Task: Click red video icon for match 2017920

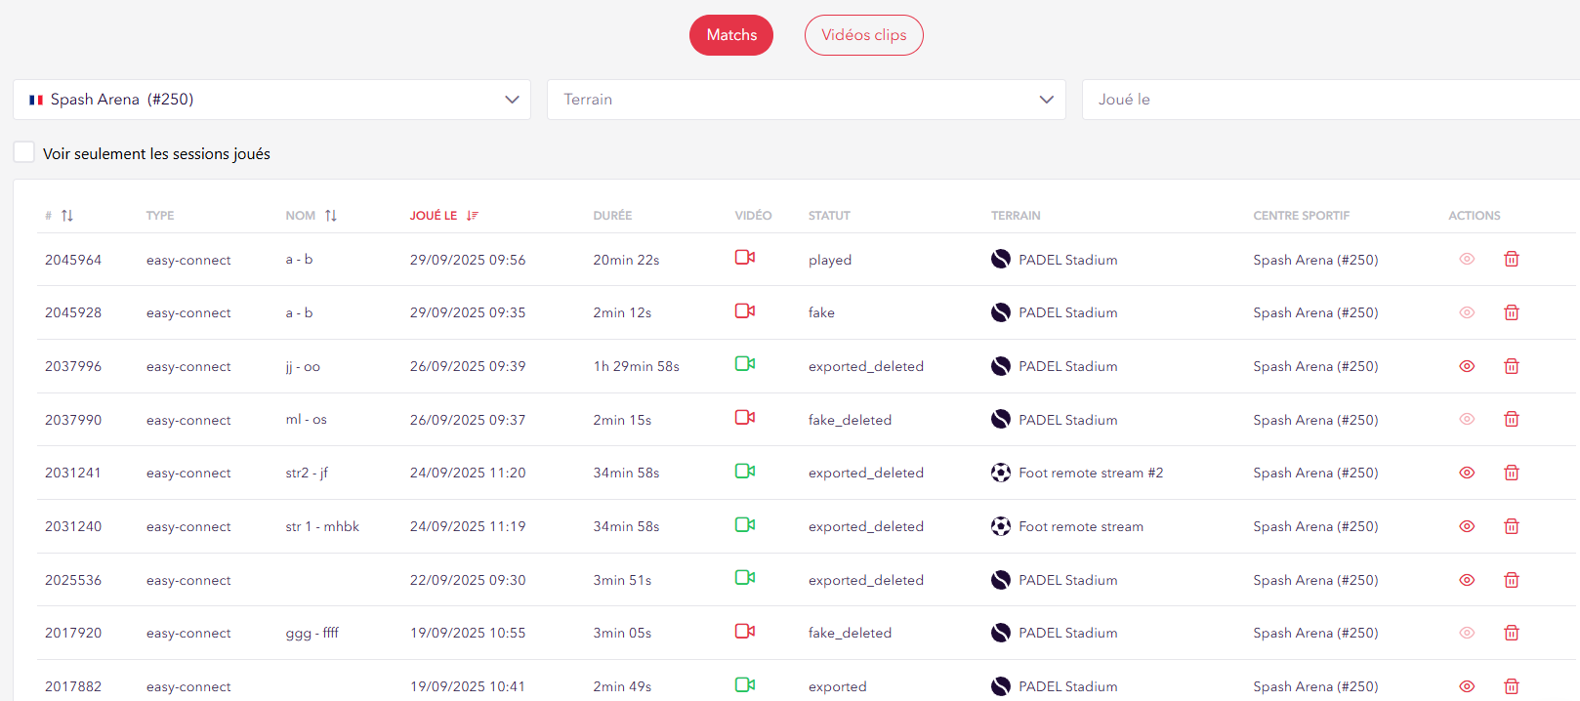Action: click(x=744, y=632)
